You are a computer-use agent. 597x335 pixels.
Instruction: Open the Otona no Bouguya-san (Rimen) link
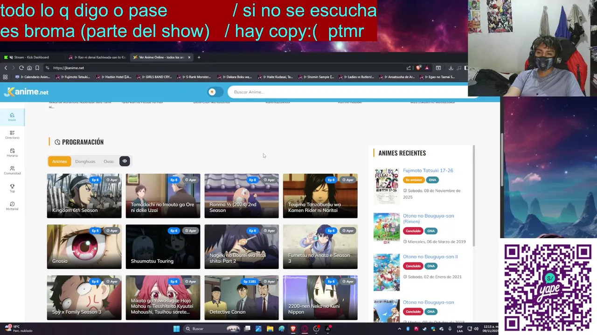pos(428,219)
